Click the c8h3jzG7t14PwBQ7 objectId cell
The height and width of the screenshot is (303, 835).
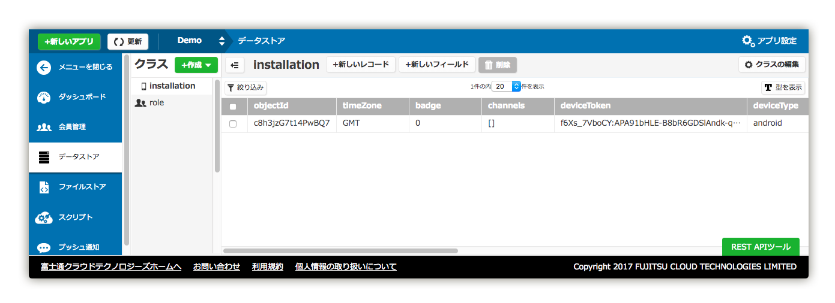pos(291,123)
